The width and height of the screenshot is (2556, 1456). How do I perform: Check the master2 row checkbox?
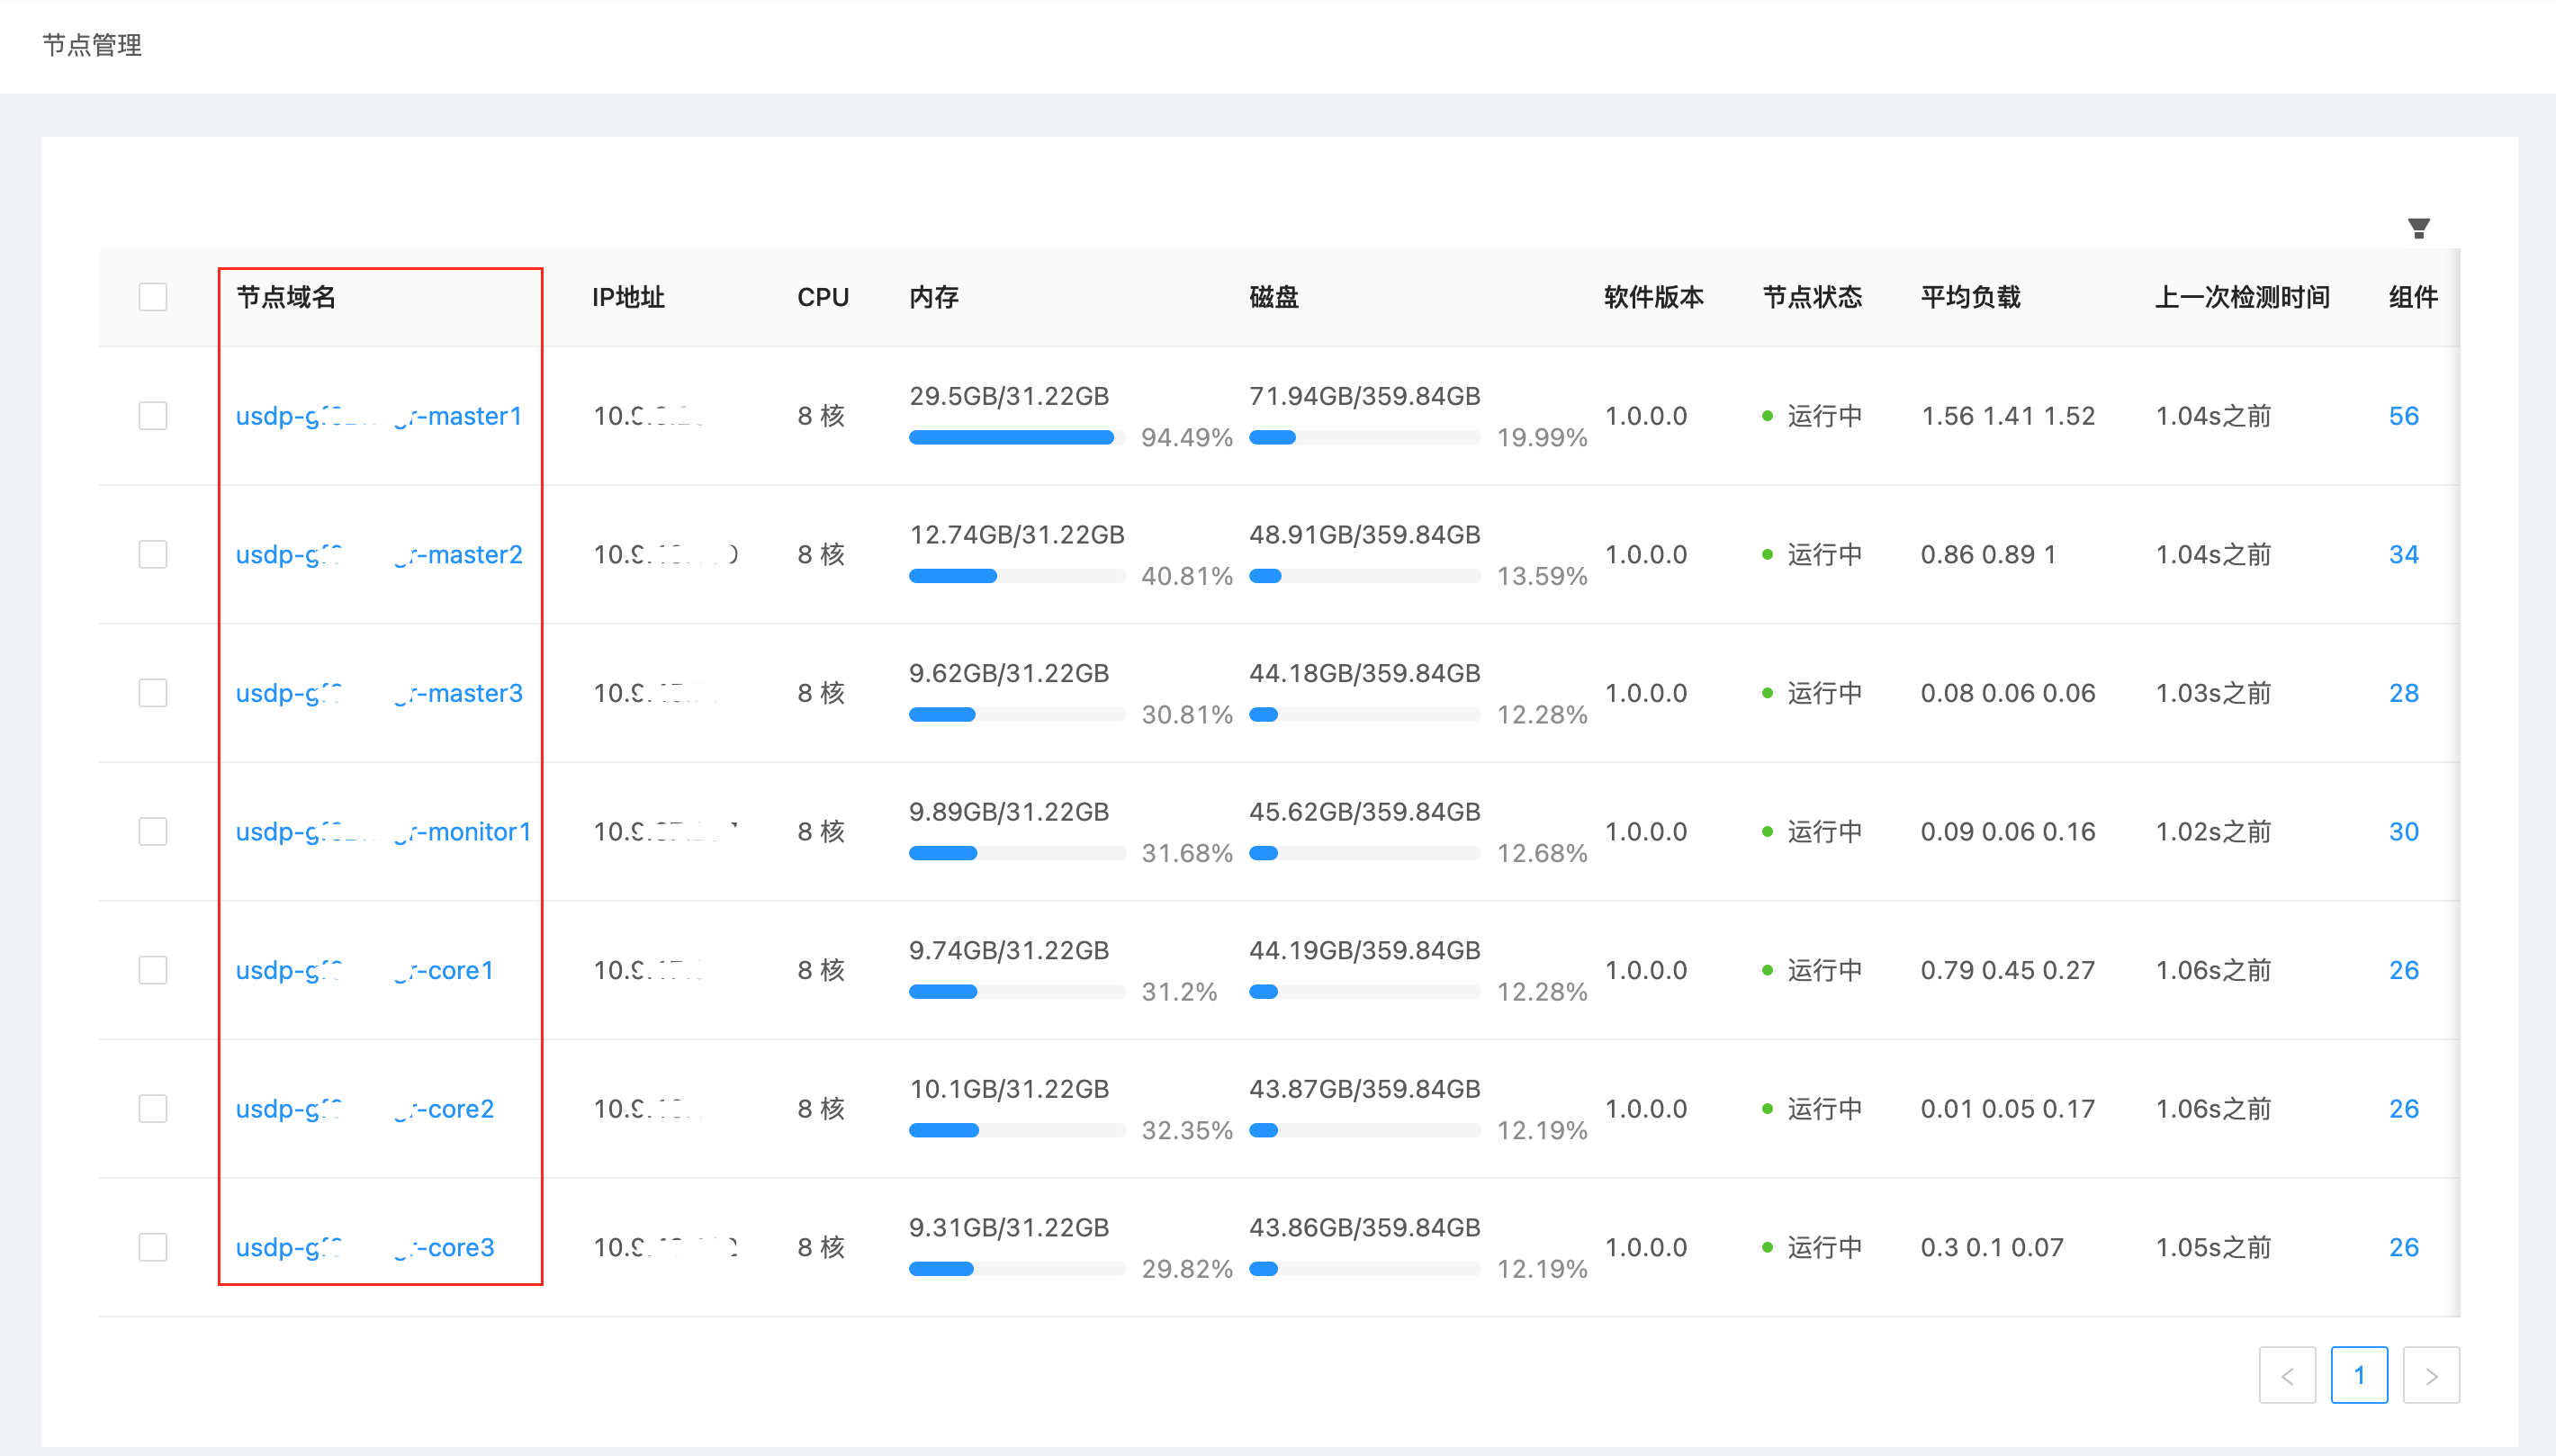tap(153, 554)
